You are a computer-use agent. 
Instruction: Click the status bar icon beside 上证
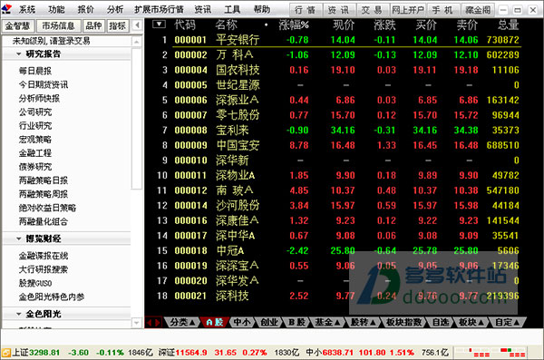coord(6,353)
